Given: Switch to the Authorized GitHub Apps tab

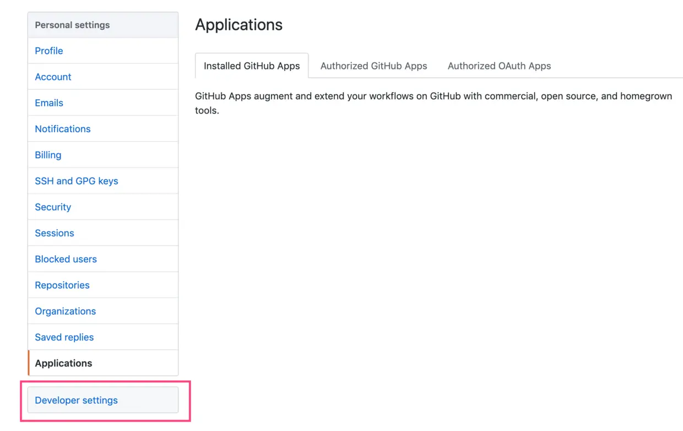Looking at the screenshot, I should pyautogui.click(x=374, y=66).
